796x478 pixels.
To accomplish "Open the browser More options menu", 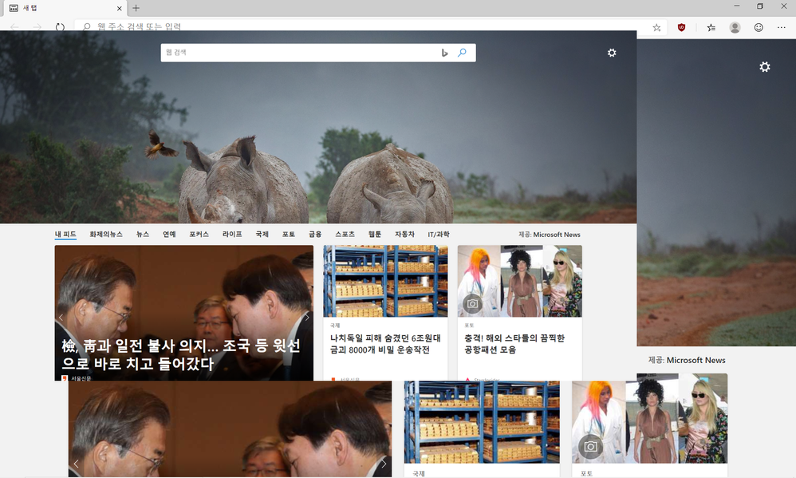I will (x=782, y=27).
